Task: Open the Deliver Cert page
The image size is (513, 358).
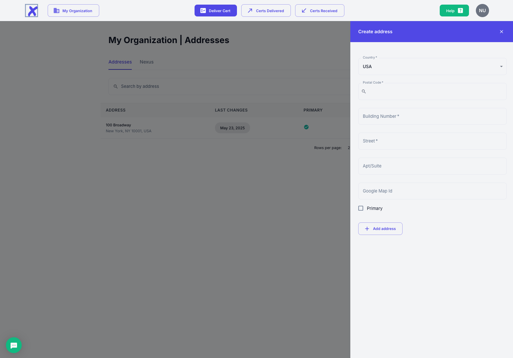Action: 216,11
